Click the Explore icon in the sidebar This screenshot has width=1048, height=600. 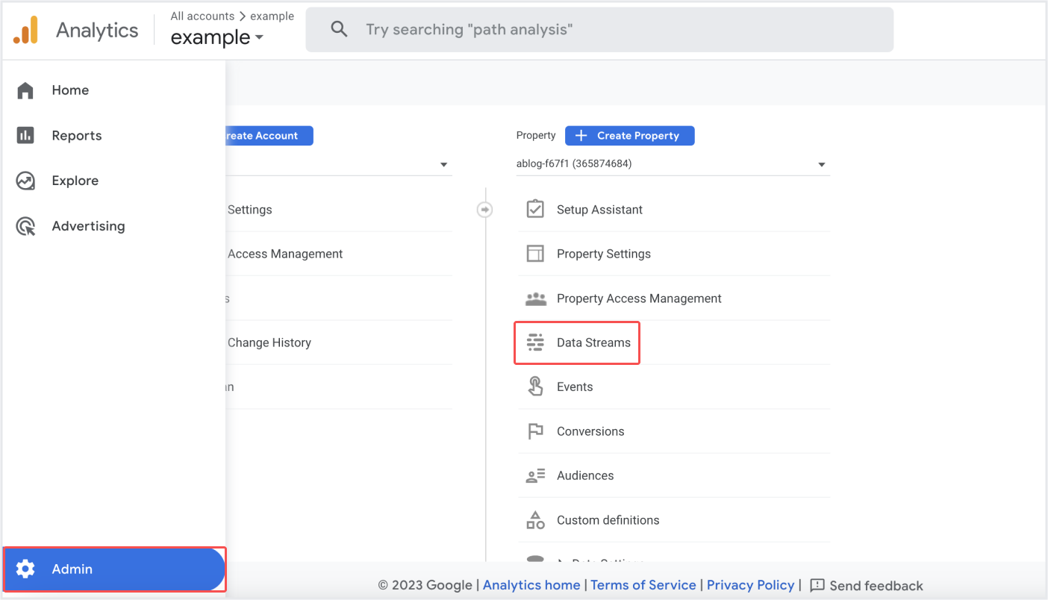(25, 181)
